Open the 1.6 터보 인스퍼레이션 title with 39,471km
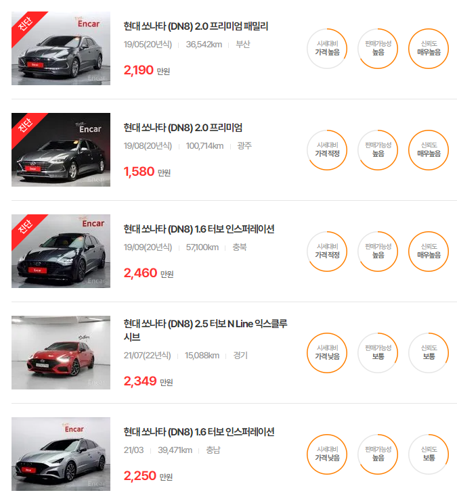 [199, 432]
